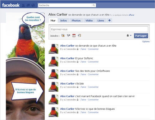Open the Vidéo tab

(89, 21)
